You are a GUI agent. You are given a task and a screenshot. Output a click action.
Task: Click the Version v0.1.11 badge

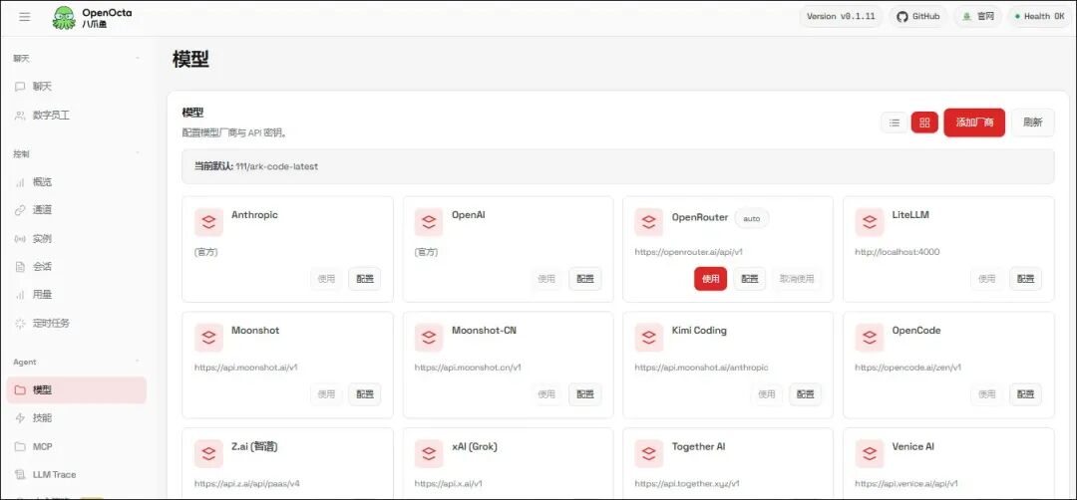(x=841, y=17)
